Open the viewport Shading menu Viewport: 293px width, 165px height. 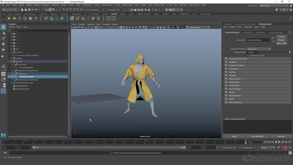tap(82, 24)
